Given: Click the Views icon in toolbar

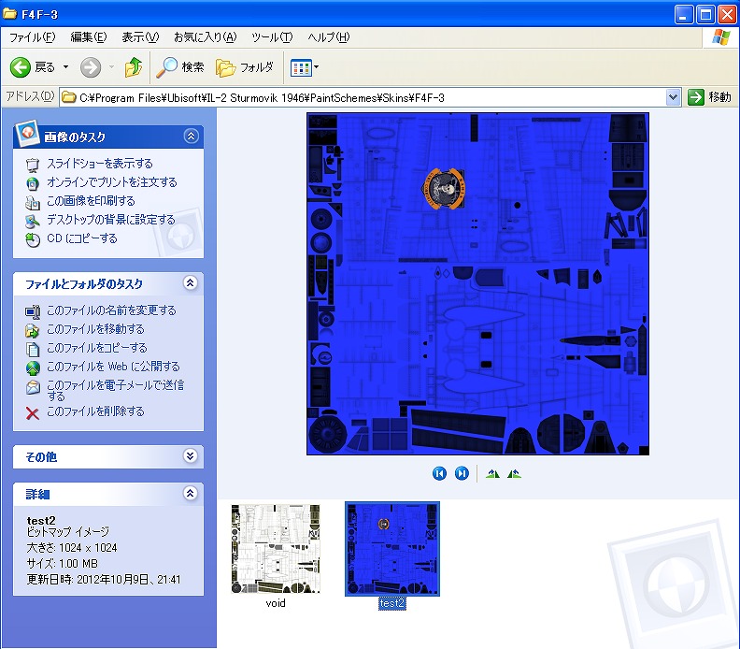Looking at the screenshot, I should click(301, 68).
